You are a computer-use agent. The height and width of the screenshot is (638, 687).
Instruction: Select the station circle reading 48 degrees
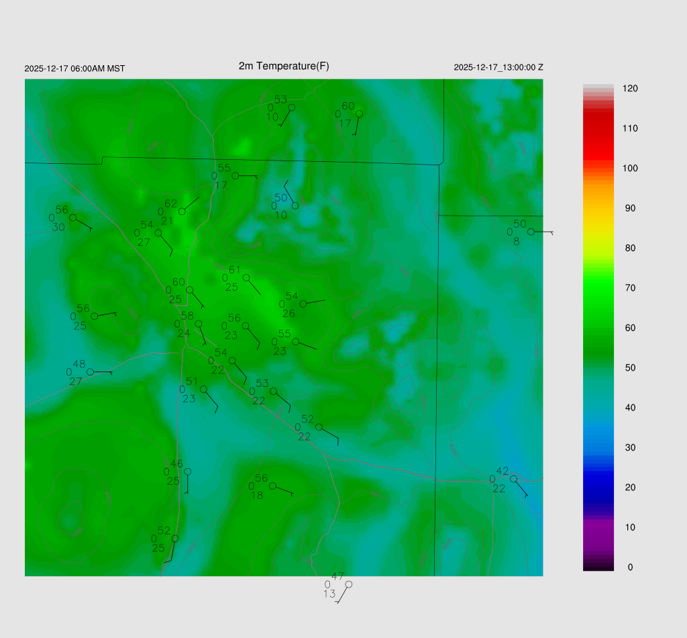click(91, 371)
